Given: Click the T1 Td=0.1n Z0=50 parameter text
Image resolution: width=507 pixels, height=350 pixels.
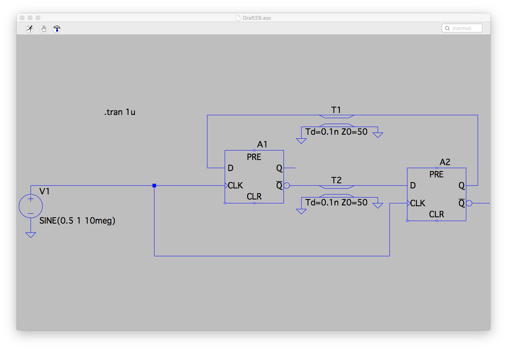Looking at the screenshot, I should pyautogui.click(x=337, y=132).
